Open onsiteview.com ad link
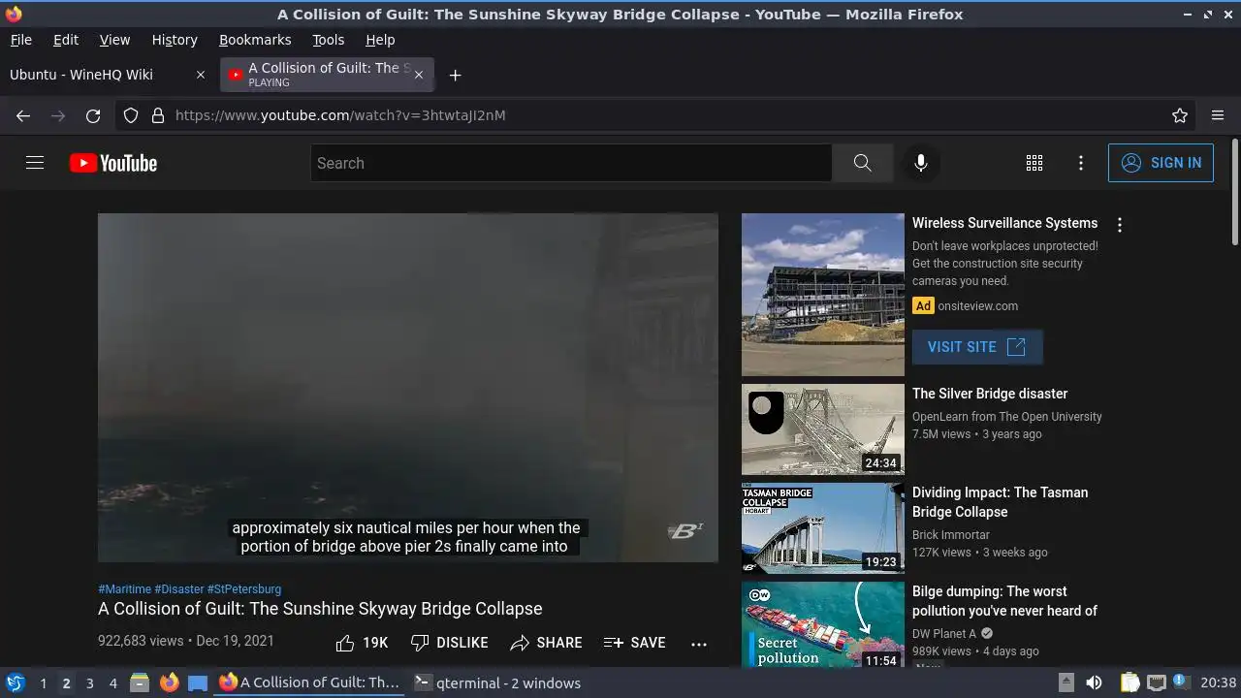The height and width of the screenshot is (698, 1241). (977, 305)
